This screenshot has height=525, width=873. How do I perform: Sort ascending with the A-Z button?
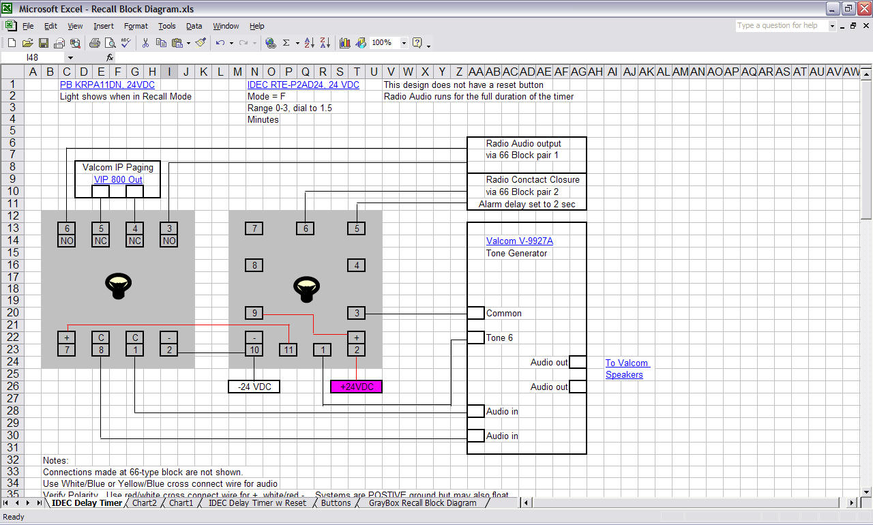(309, 43)
